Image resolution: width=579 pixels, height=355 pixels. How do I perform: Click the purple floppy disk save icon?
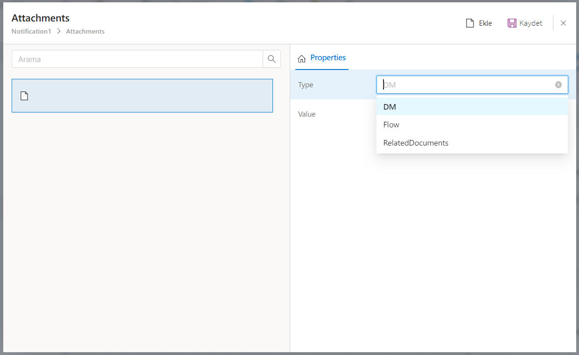512,23
